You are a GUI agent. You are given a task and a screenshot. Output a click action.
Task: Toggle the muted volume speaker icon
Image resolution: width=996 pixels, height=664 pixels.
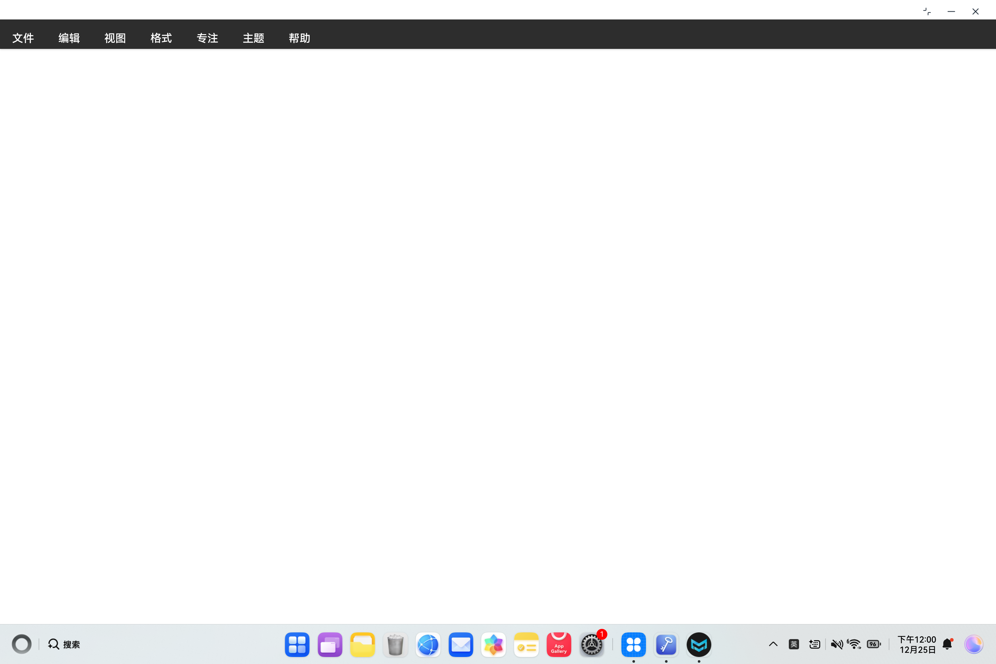pos(836,644)
